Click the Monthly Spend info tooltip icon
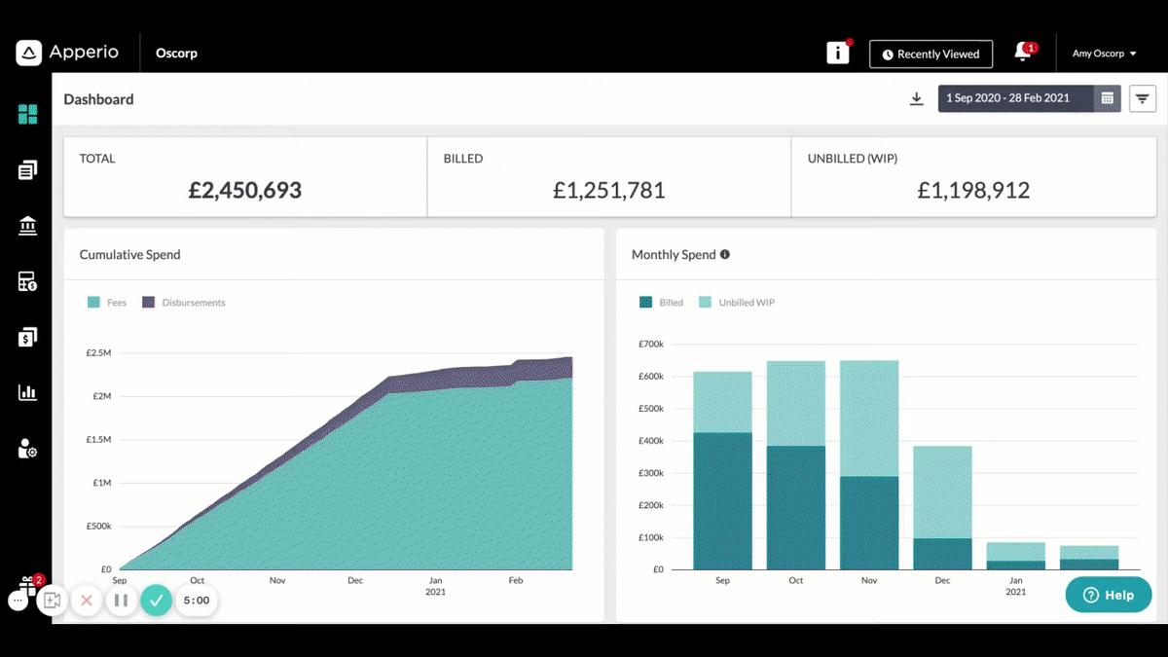Viewport: 1168px width, 657px height. tap(724, 255)
